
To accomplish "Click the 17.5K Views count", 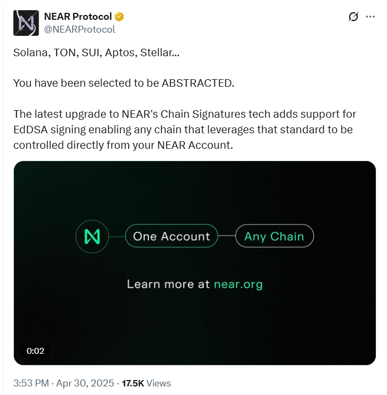I will (146, 383).
